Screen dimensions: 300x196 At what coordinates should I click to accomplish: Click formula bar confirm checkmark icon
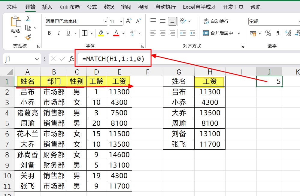tap(62, 59)
